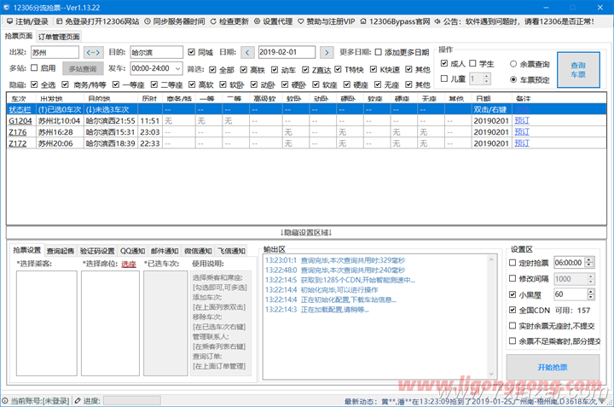Click the 公告 announcement speaker icon
This screenshot has height=407, width=614.
437,21
